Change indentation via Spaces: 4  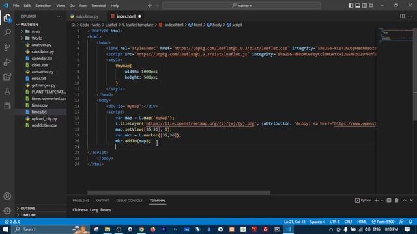317,222
